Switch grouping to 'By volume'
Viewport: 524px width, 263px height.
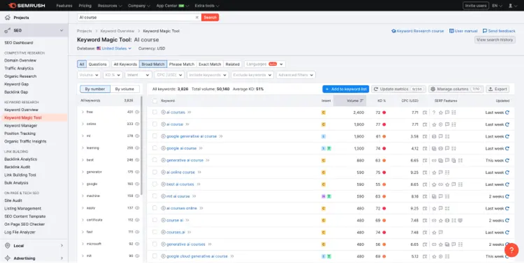(x=124, y=89)
